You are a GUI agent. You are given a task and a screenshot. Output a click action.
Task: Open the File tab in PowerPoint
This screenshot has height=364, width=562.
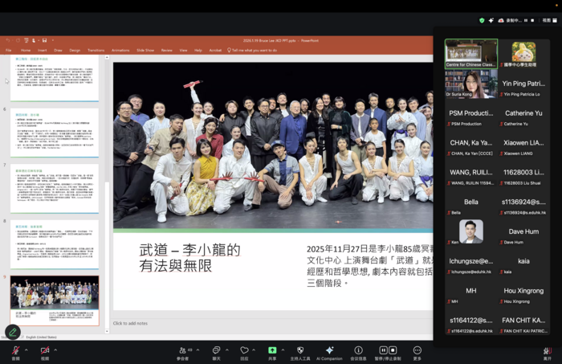coord(9,50)
